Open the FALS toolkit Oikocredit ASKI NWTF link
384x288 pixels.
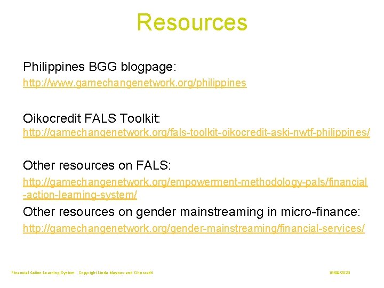196,133
